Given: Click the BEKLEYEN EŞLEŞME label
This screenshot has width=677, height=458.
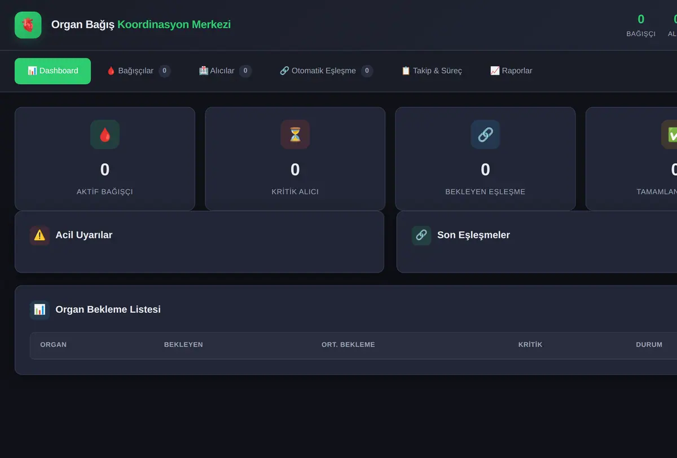Looking at the screenshot, I should pos(485,191).
